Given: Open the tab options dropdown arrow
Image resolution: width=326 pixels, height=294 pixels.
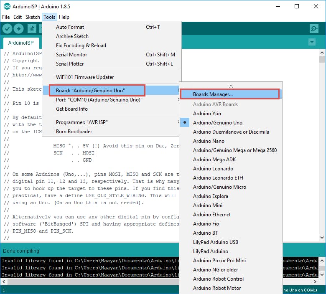Looking at the screenshot, I should tap(312, 42).
